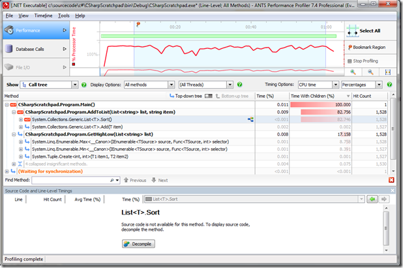Click the Previous find result button

(135, 180)
